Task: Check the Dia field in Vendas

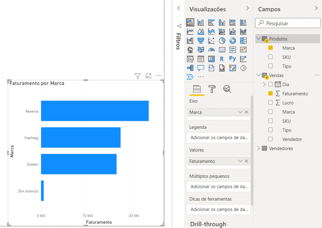Action: point(270,84)
